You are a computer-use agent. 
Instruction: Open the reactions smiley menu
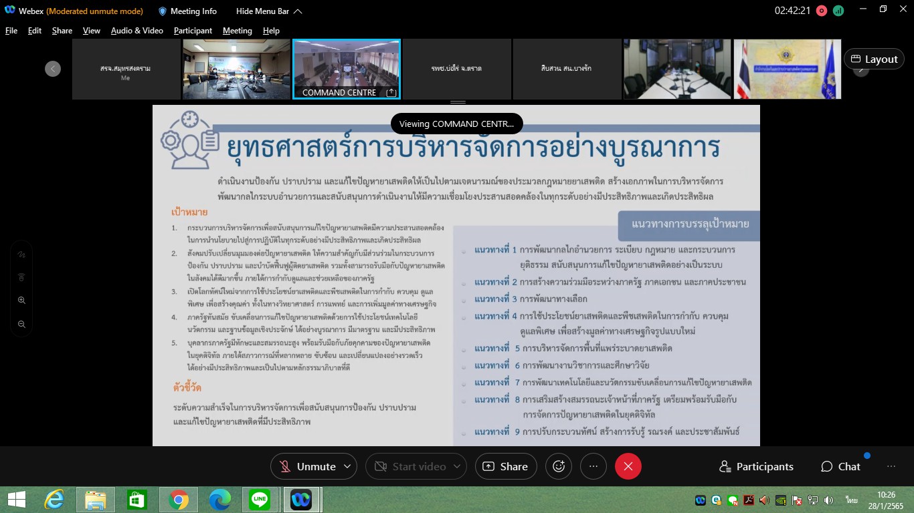pos(559,466)
